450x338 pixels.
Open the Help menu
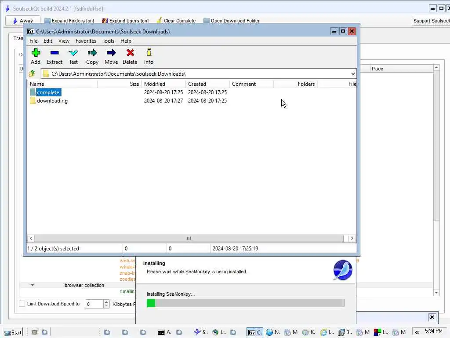[x=126, y=41]
